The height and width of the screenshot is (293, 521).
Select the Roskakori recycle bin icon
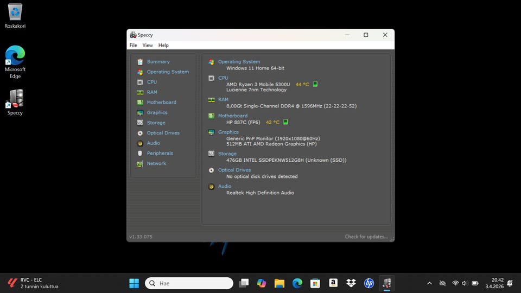tap(15, 16)
